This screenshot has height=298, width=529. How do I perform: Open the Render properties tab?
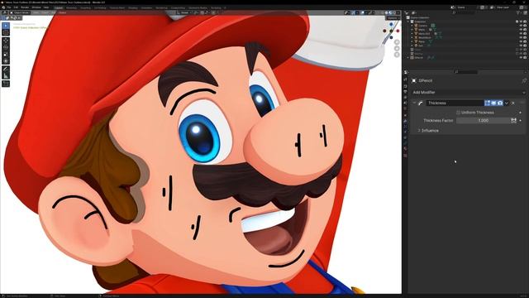tap(405, 85)
